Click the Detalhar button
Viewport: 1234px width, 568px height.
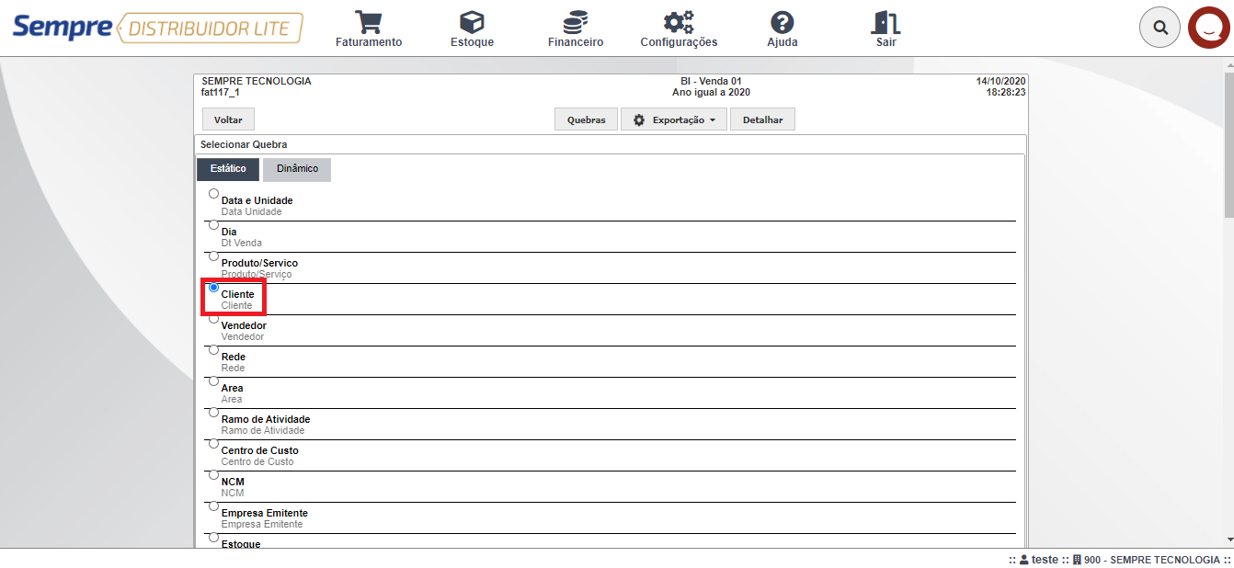(762, 119)
